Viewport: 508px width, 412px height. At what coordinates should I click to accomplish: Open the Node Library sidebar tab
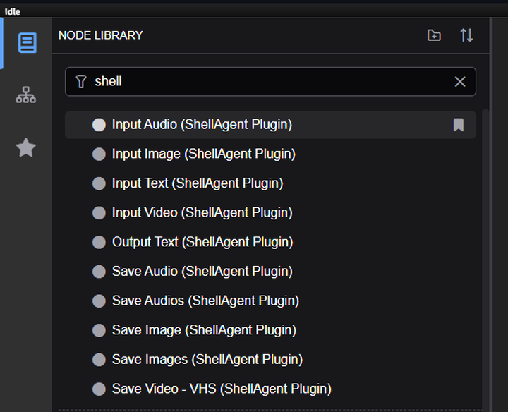pyautogui.click(x=27, y=42)
